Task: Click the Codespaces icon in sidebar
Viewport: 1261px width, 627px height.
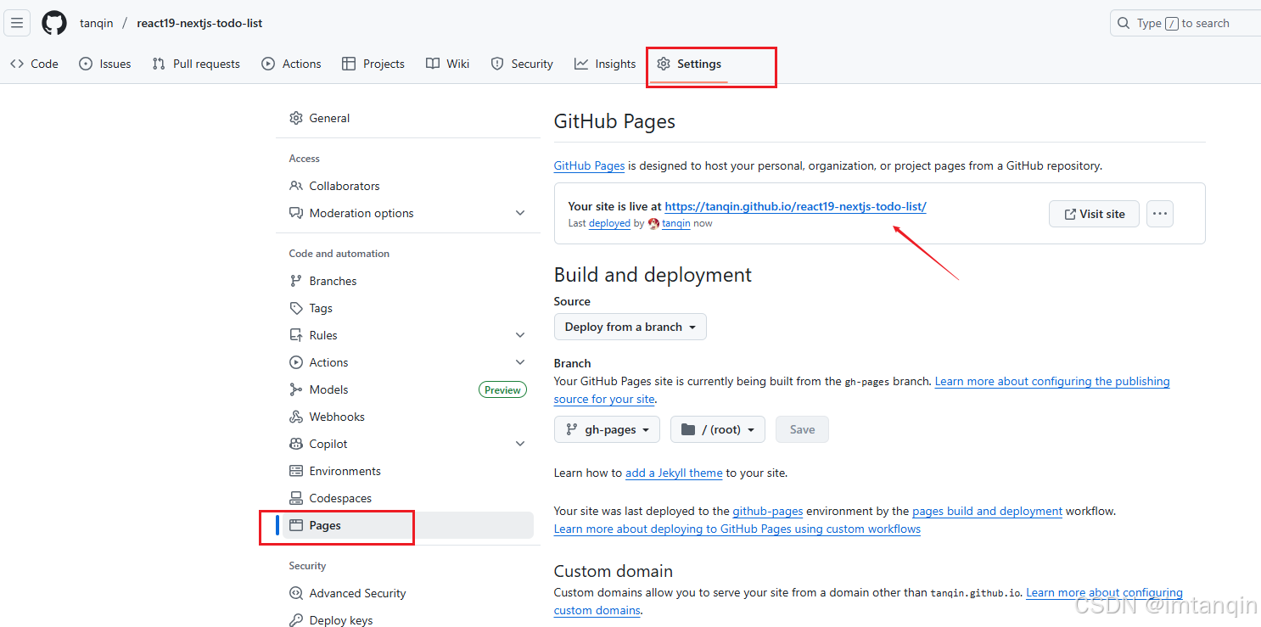Action: point(296,498)
